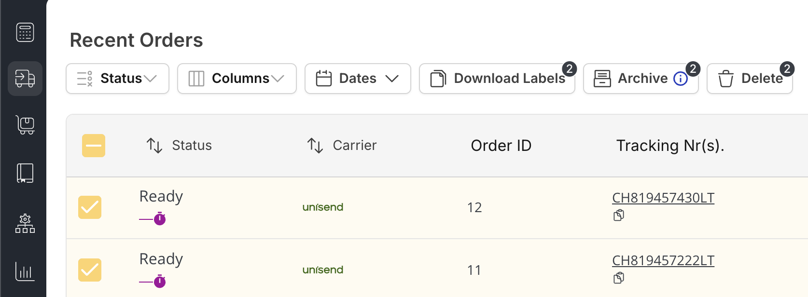
Task: Open the calculator icon in the sidebar
Action: click(25, 32)
